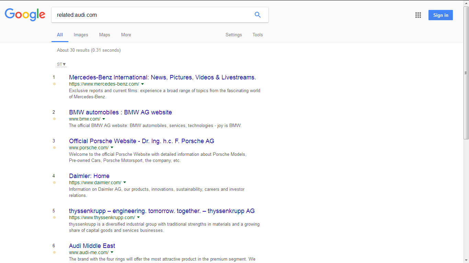The width and height of the screenshot is (469, 263).
Task: Click the https://www.thyssenkrupp.com/ URL text
Action: point(102,217)
